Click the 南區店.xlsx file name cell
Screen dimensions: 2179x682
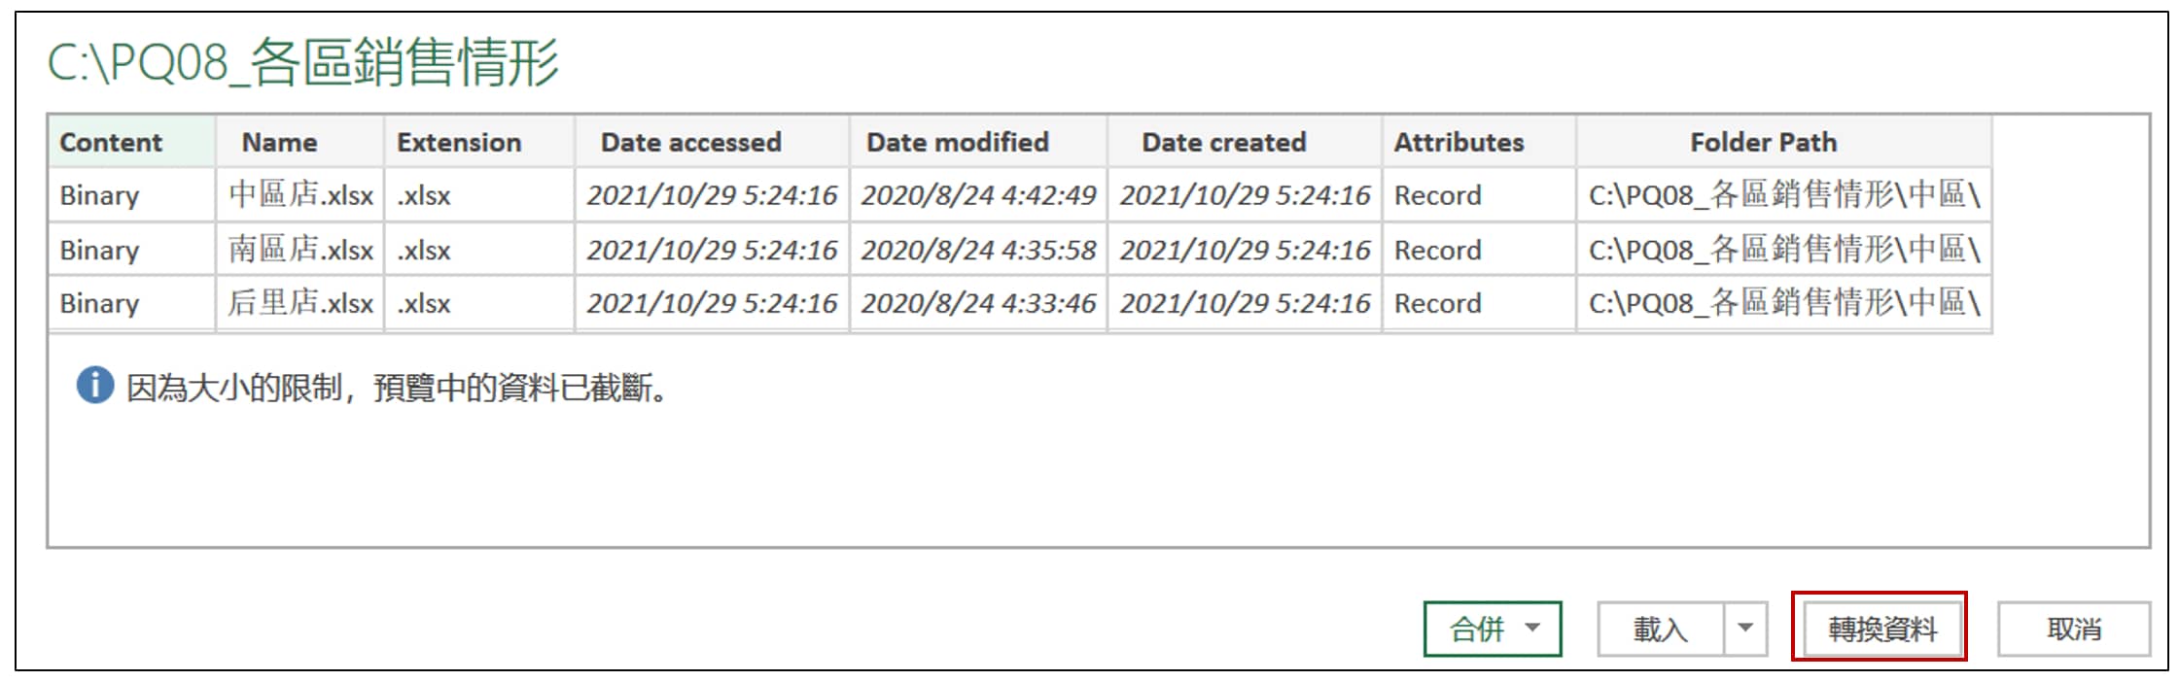(x=300, y=250)
